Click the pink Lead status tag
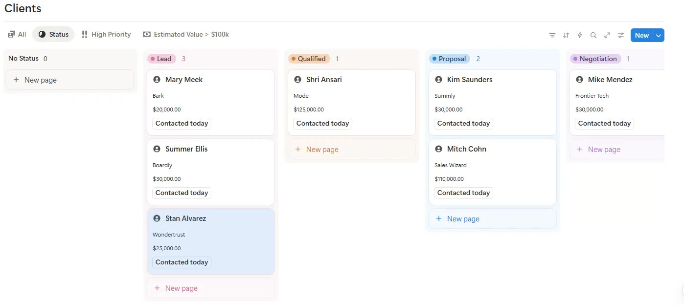Image resolution: width=684 pixels, height=305 pixels. (161, 59)
